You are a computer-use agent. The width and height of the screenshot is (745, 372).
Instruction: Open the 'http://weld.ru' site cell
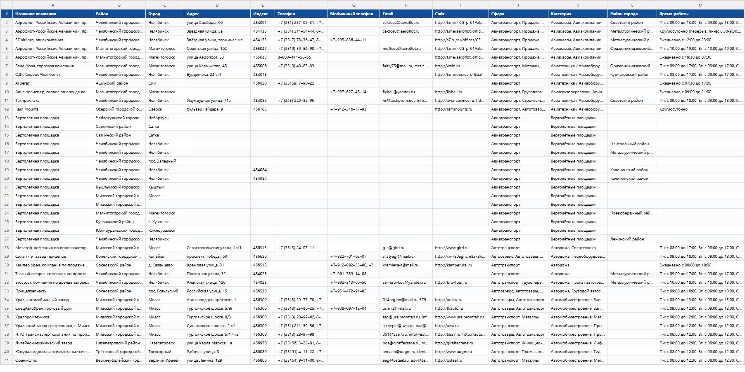tap(460, 66)
